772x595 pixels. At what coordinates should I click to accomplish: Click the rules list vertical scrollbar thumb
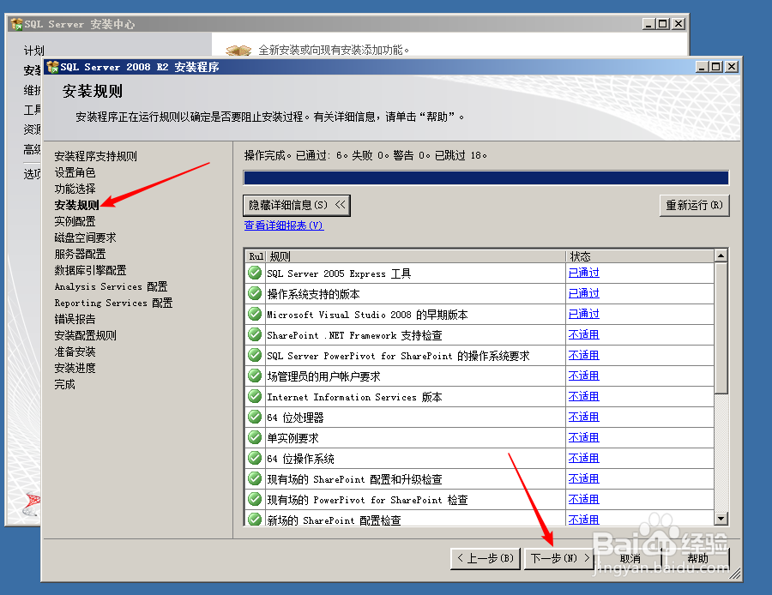pos(721,328)
